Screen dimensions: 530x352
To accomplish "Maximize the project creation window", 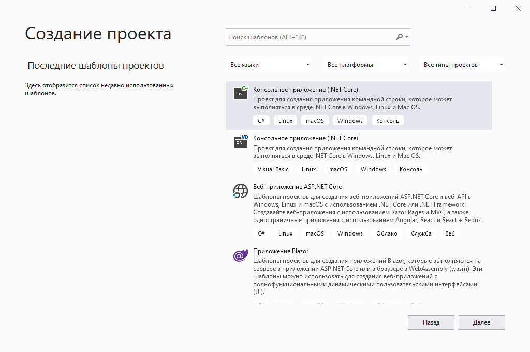I will pyautogui.click(x=493, y=8).
